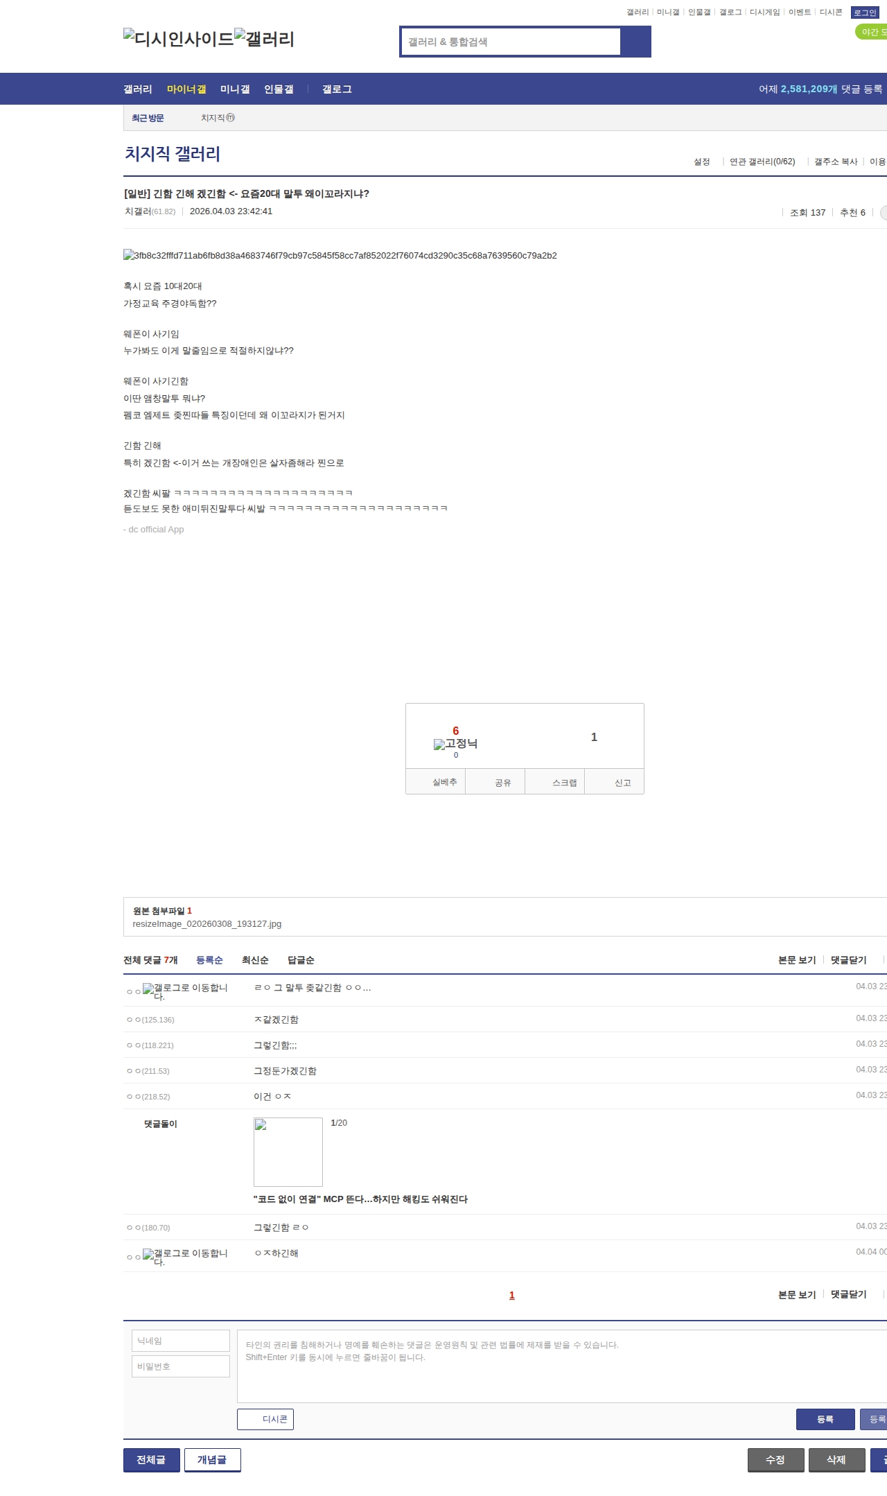Image resolution: width=887 pixels, height=1496 pixels.
Task: Expand the 연관 갤러리(0/62) list
Action: pos(762,162)
